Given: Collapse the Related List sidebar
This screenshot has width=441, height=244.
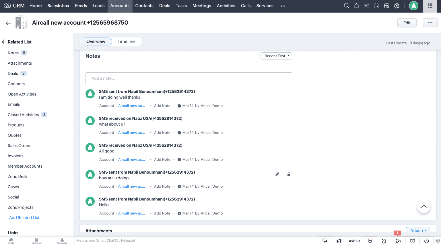Looking at the screenshot, I should click(3, 42).
